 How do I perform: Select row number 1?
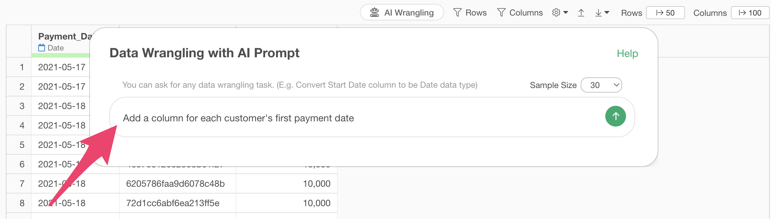coord(22,67)
